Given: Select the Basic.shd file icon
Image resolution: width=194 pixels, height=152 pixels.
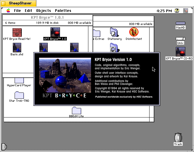Looking at the screenshot, I should click(x=17, y=48).
